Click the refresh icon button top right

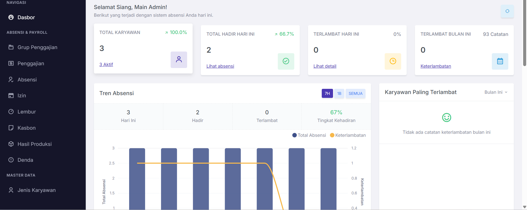507,11
